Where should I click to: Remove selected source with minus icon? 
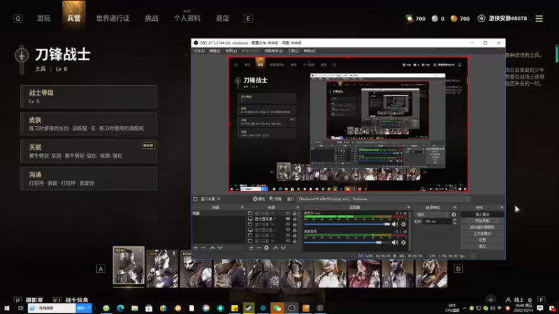pyautogui.click(x=259, y=248)
